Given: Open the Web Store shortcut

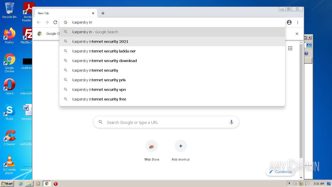Looking at the screenshot, I should pyautogui.click(x=152, y=151).
